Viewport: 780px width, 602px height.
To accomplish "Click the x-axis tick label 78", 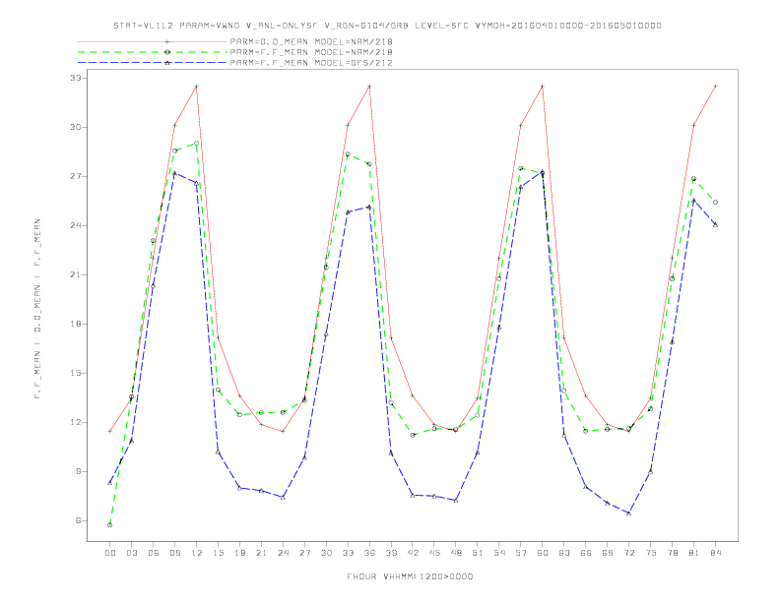I will tap(672, 553).
